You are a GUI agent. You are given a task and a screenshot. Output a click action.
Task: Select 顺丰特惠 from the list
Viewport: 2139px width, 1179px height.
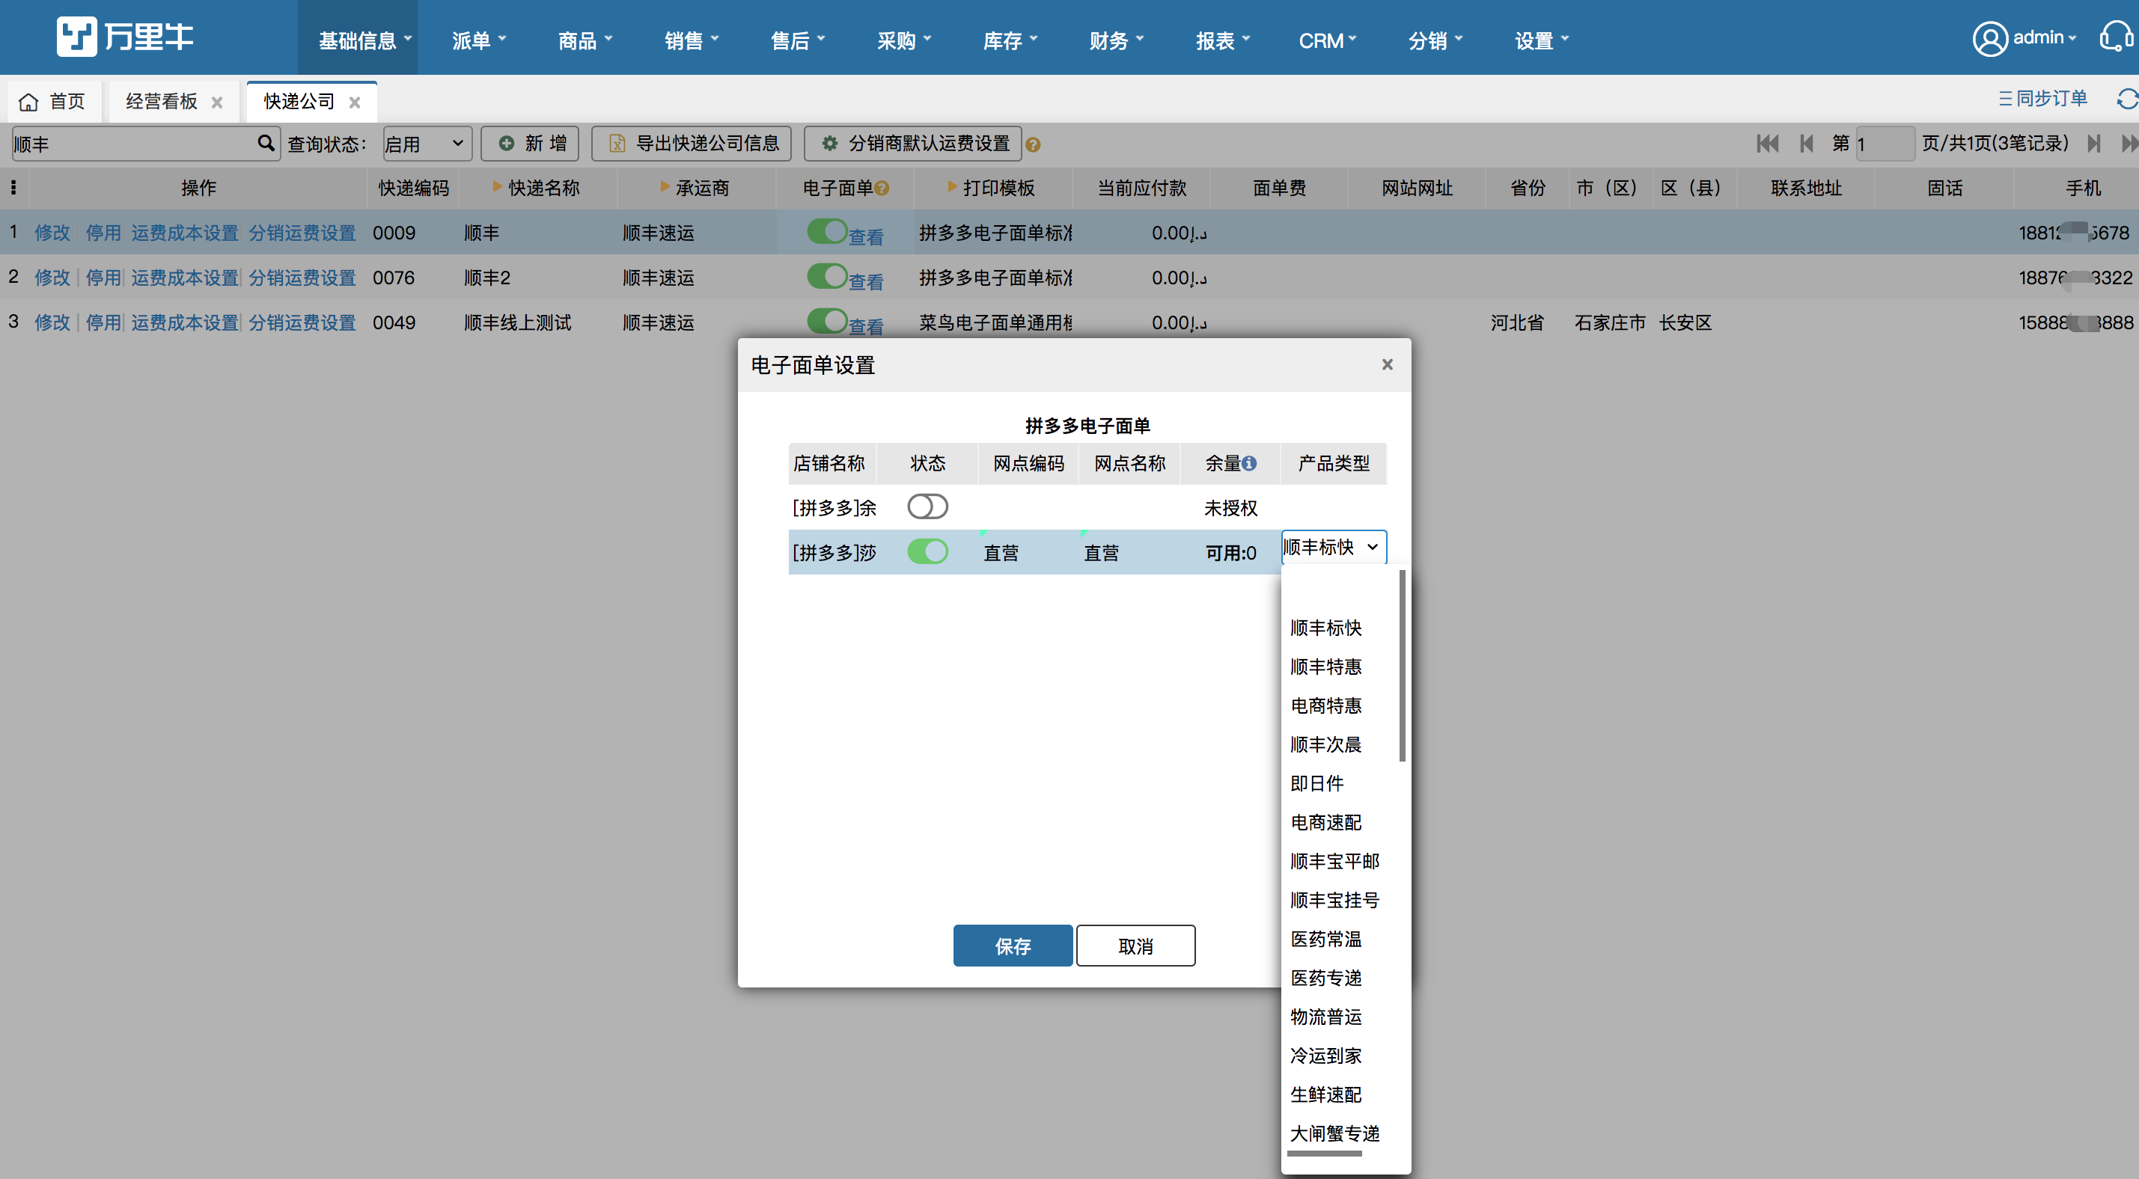click(x=1326, y=667)
